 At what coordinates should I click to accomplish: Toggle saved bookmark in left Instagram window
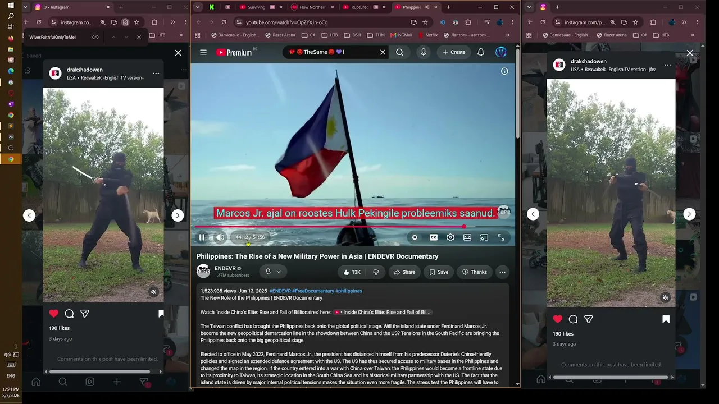(x=161, y=314)
